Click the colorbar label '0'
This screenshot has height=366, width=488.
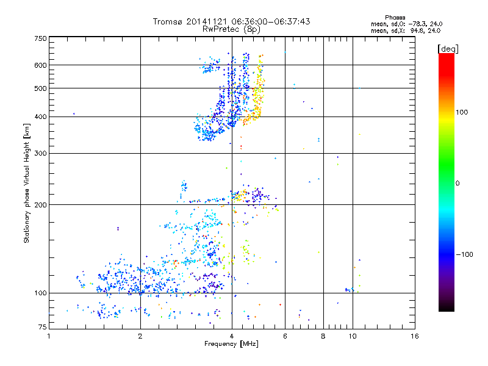[457, 183]
